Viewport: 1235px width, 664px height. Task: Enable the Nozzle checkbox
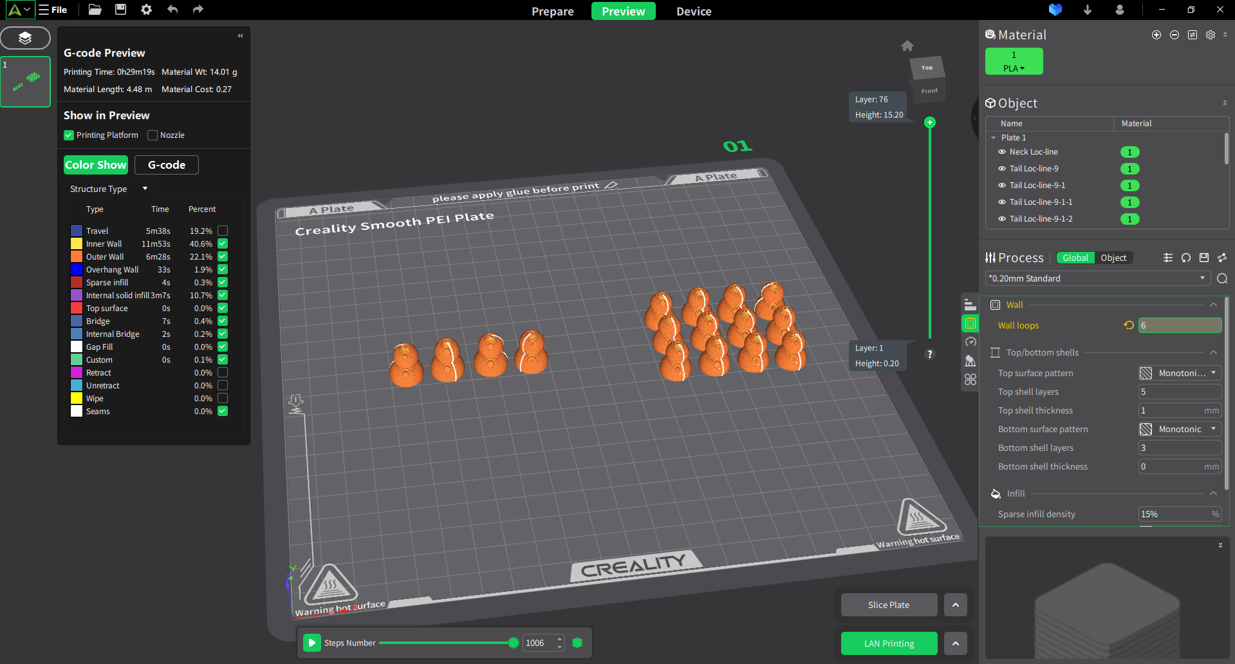coord(153,135)
